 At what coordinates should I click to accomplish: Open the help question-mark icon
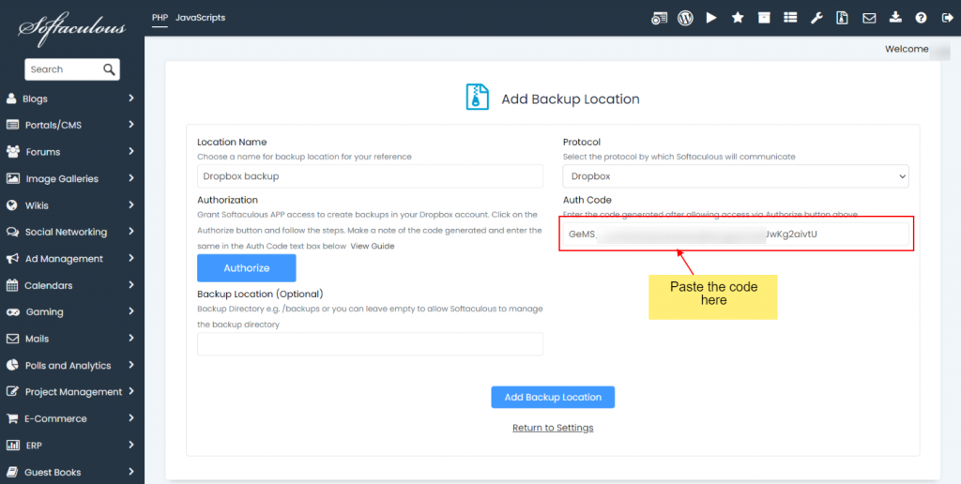click(x=921, y=18)
